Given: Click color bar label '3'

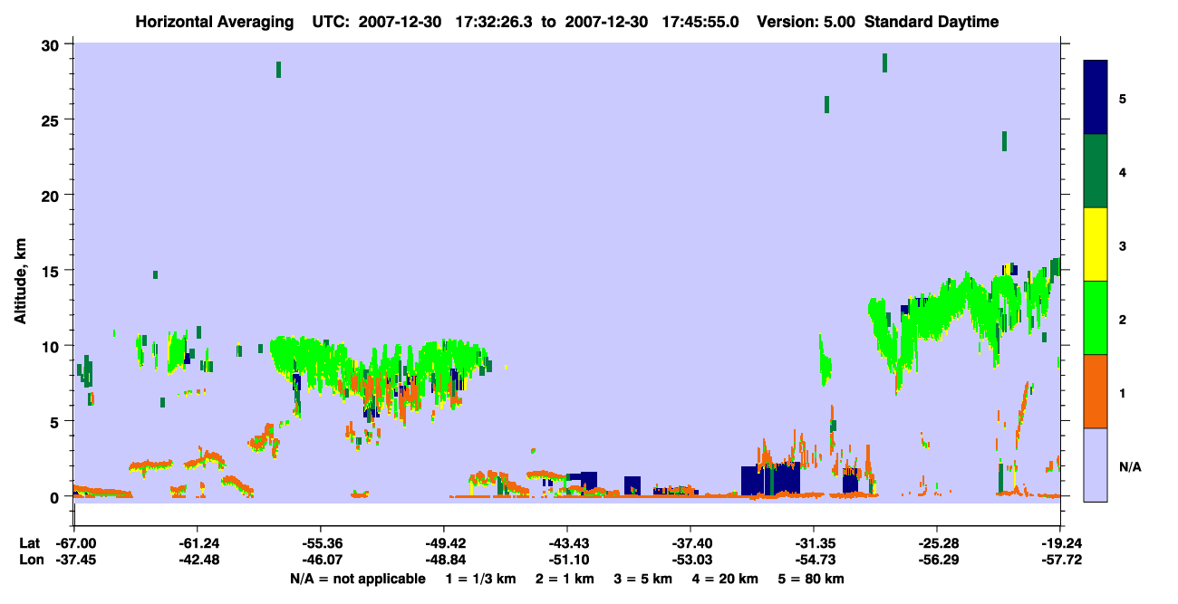Looking at the screenshot, I should 1123,245.
